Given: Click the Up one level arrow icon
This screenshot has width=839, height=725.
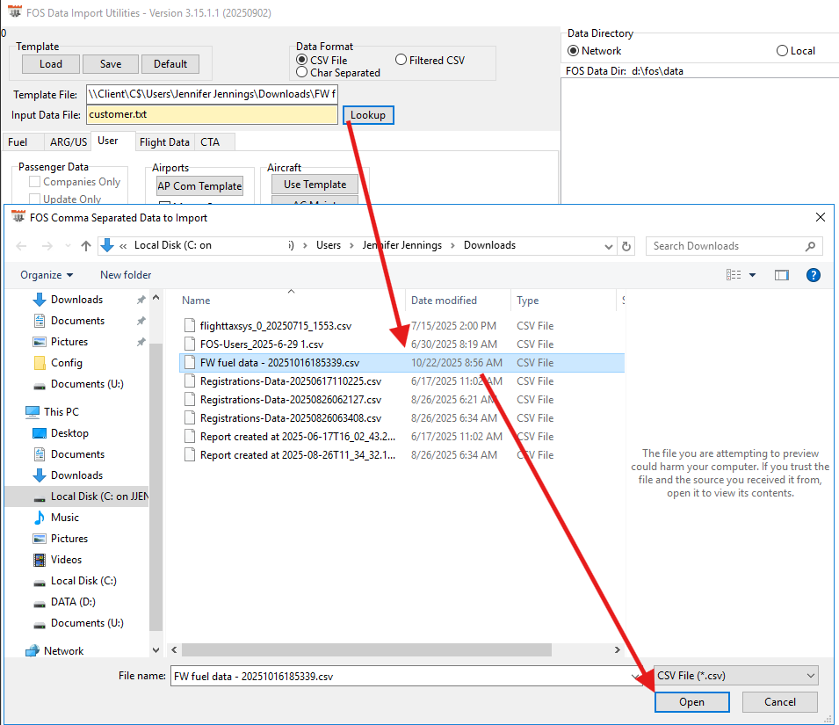Looking at the screenshot, I should (x=85, y=246).
